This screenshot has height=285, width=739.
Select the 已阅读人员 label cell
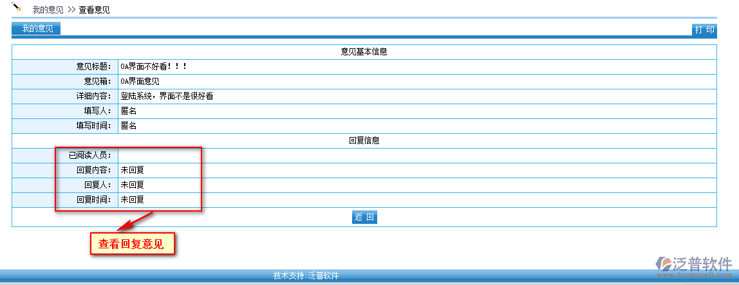(65, 156)
